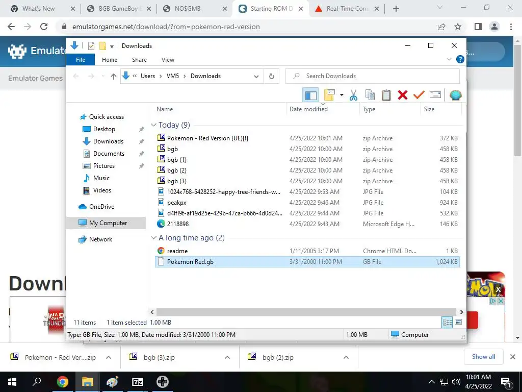Click the Paste clipboard icon
The height and width of the screenshot is (392, 522).
click(386, 95)
